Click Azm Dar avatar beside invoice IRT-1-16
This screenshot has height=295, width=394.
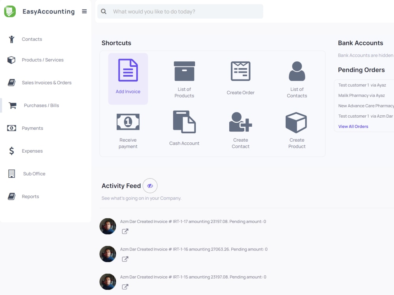tap(108, 254)
